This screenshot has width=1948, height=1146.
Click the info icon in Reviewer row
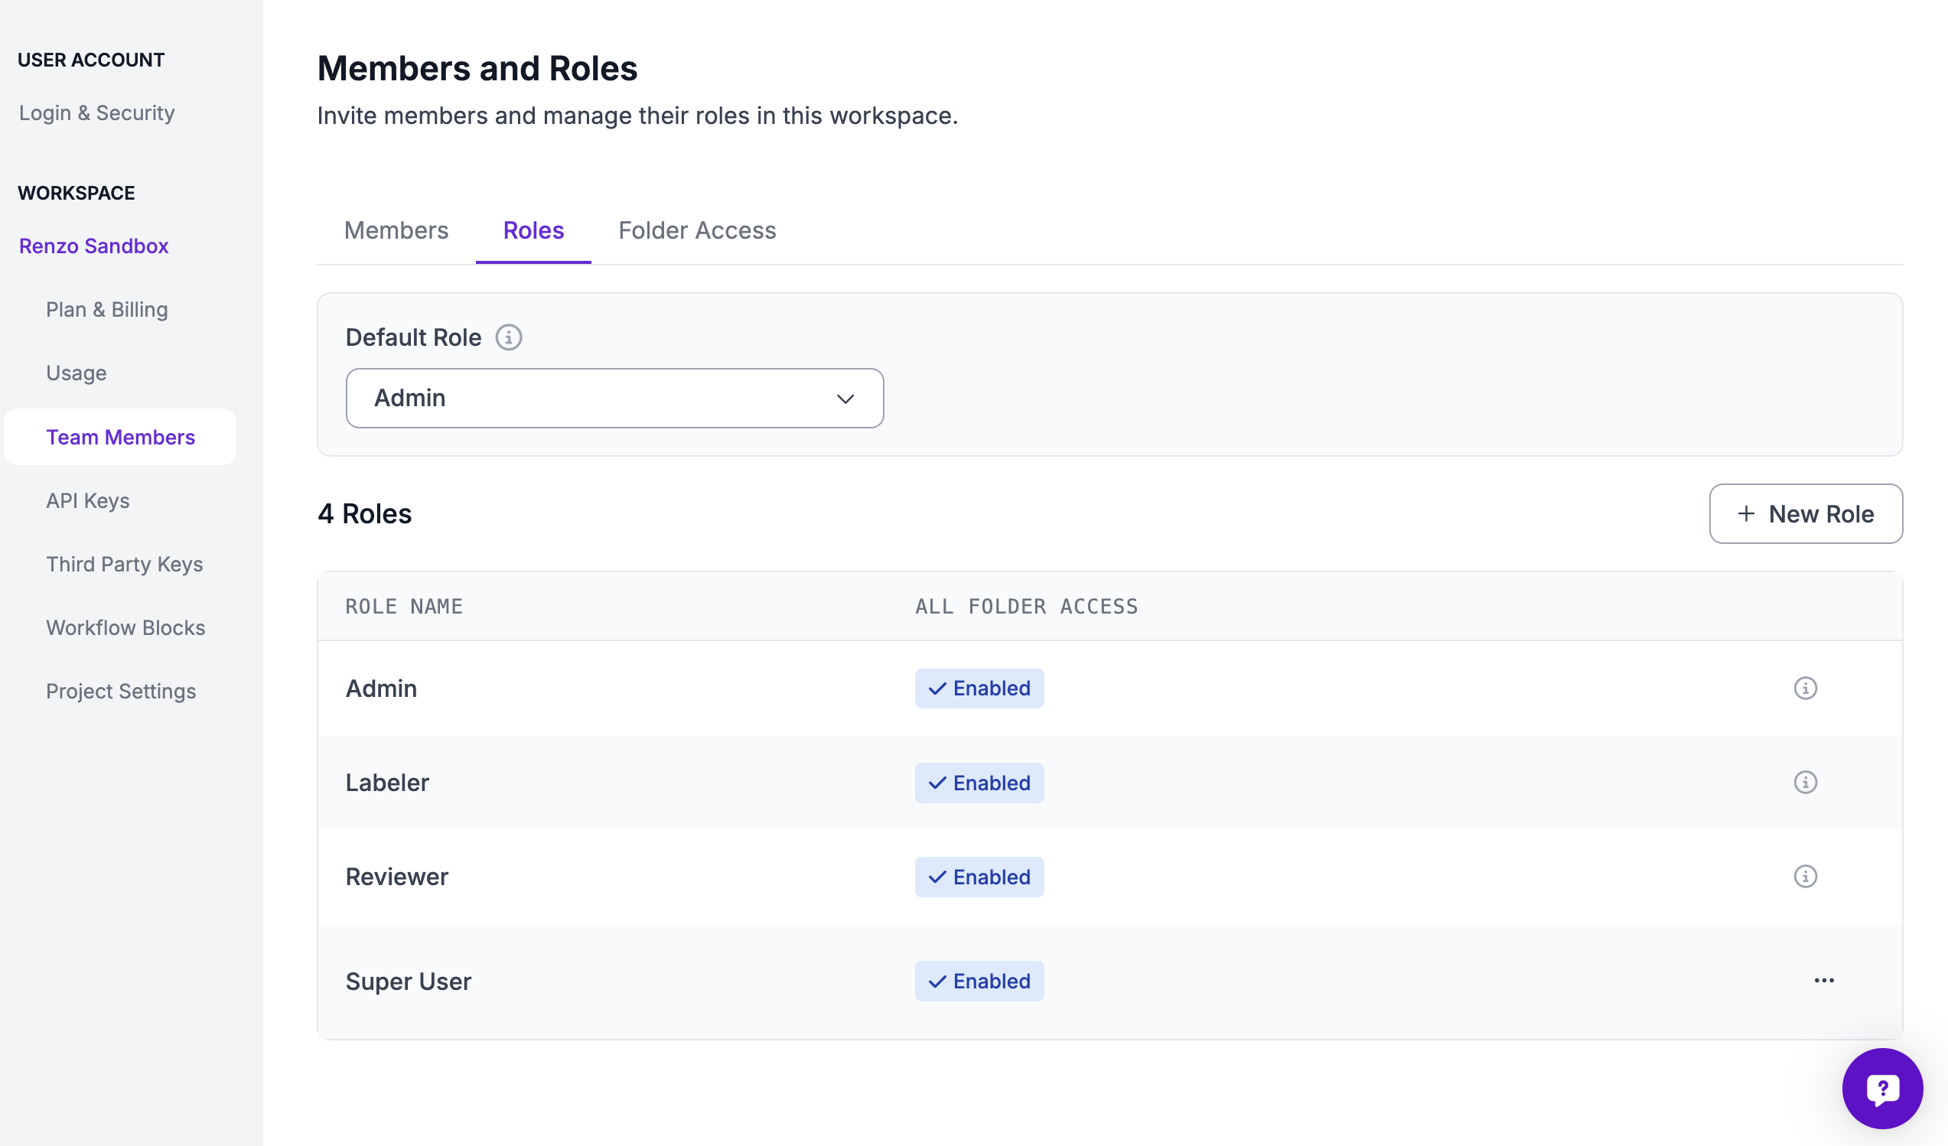tap(1805, 876)
